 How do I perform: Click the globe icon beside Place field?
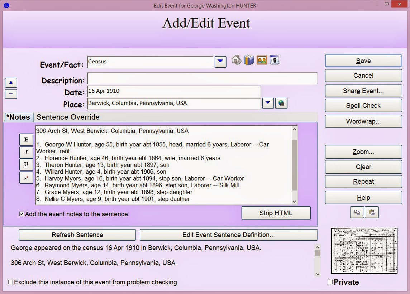click(x=281, y=103)
